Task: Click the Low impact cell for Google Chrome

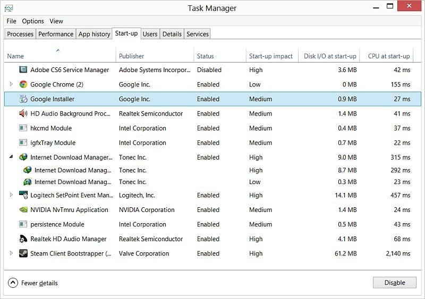Action: [255, 84]
